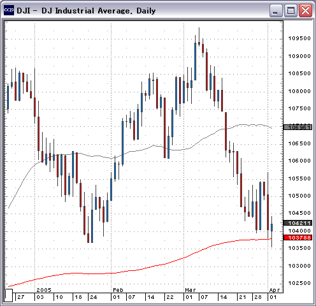This screenshot has height=306, width=316.
Task: Click the 106961 moving average price label
Action: pos(298,127)
